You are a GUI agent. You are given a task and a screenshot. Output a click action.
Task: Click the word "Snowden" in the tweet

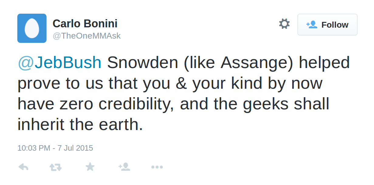(x=143, y=63)
